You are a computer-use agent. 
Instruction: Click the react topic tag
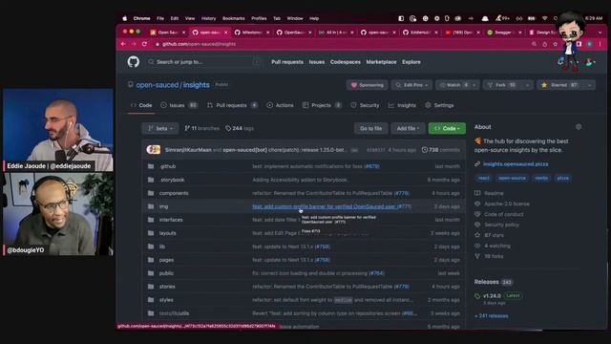click(484, 178)
